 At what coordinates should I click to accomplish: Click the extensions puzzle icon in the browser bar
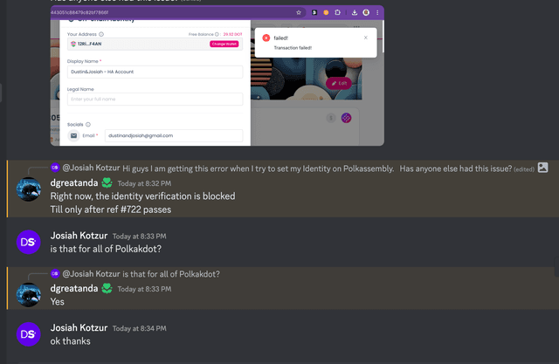point(337,12)
